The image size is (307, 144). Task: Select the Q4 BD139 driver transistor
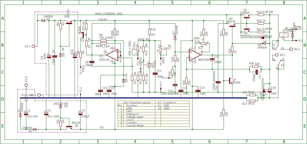233,24
